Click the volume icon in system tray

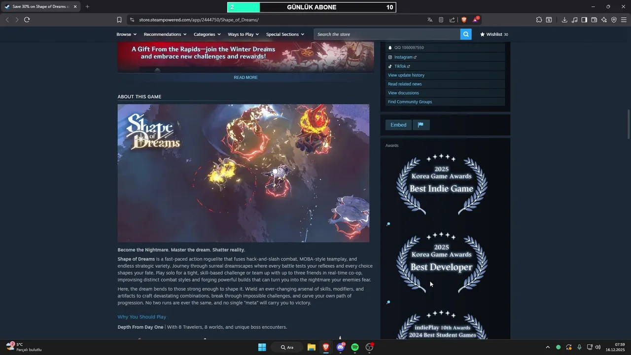(x=598, y=347)
